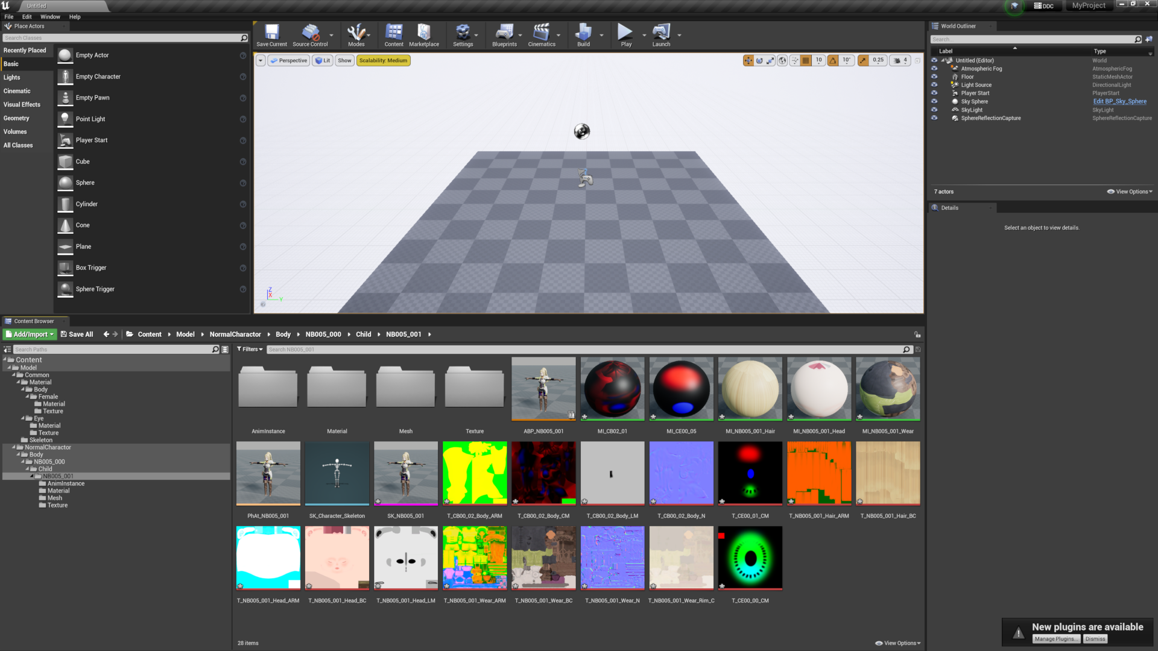Viewport: 1158px width, 651px height.
Task: Click the Settings toolbar icon
Action: coord(463,35)
